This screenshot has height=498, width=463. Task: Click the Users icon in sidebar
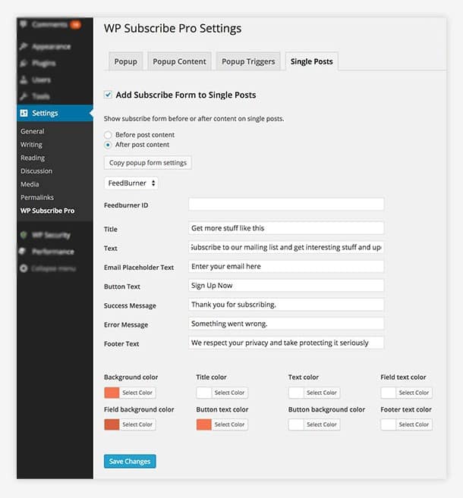pyautogui.click(x=24, y=80)
